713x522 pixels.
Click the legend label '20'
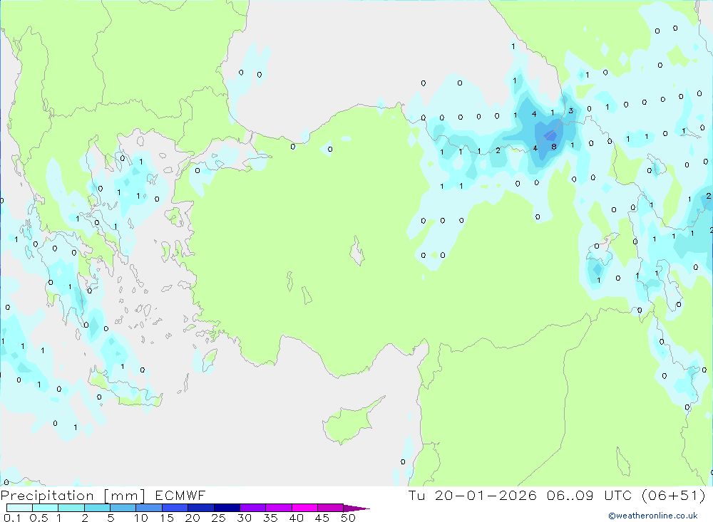click(193, 518)
